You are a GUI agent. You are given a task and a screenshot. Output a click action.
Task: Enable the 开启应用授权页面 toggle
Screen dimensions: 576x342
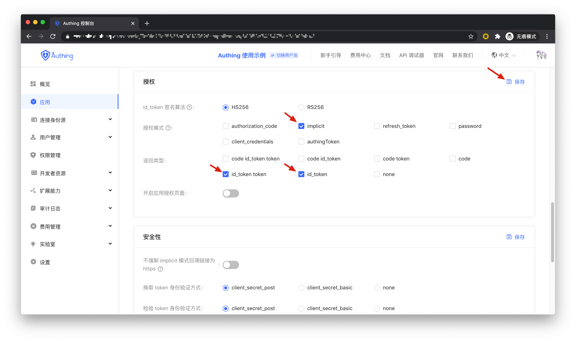tap(231, 193)
